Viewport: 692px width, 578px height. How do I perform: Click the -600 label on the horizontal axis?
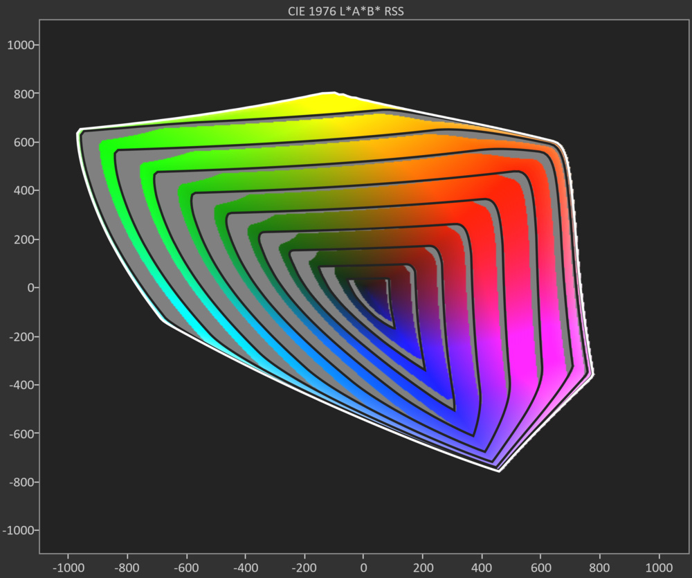186,567
